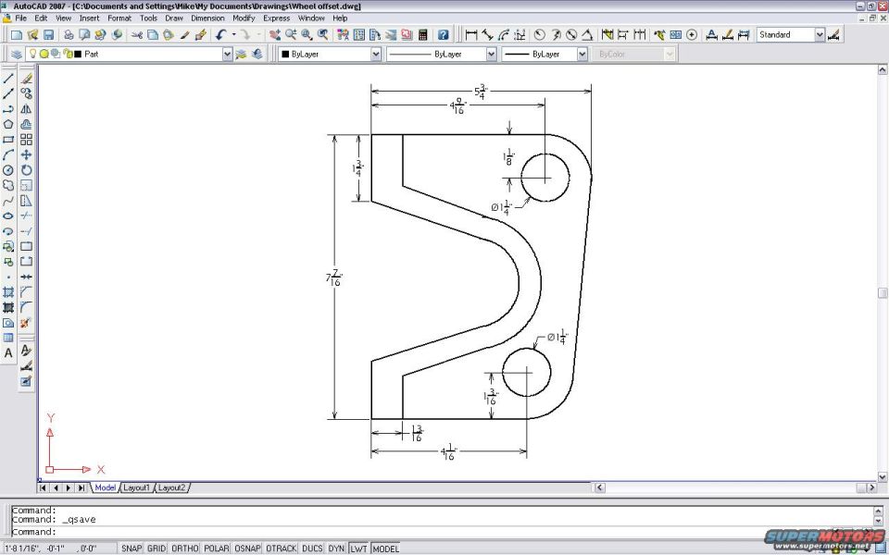The image size is (889, 555).
Task: Select the Circle draw tool
Action: tap(8, 170)
